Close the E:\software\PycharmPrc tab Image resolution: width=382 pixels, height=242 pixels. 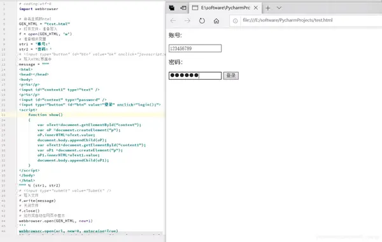pyautogui.click(x=256, y=8)
